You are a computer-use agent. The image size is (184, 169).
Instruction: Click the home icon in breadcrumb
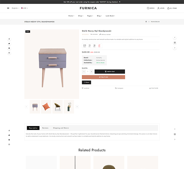(146, 22)
